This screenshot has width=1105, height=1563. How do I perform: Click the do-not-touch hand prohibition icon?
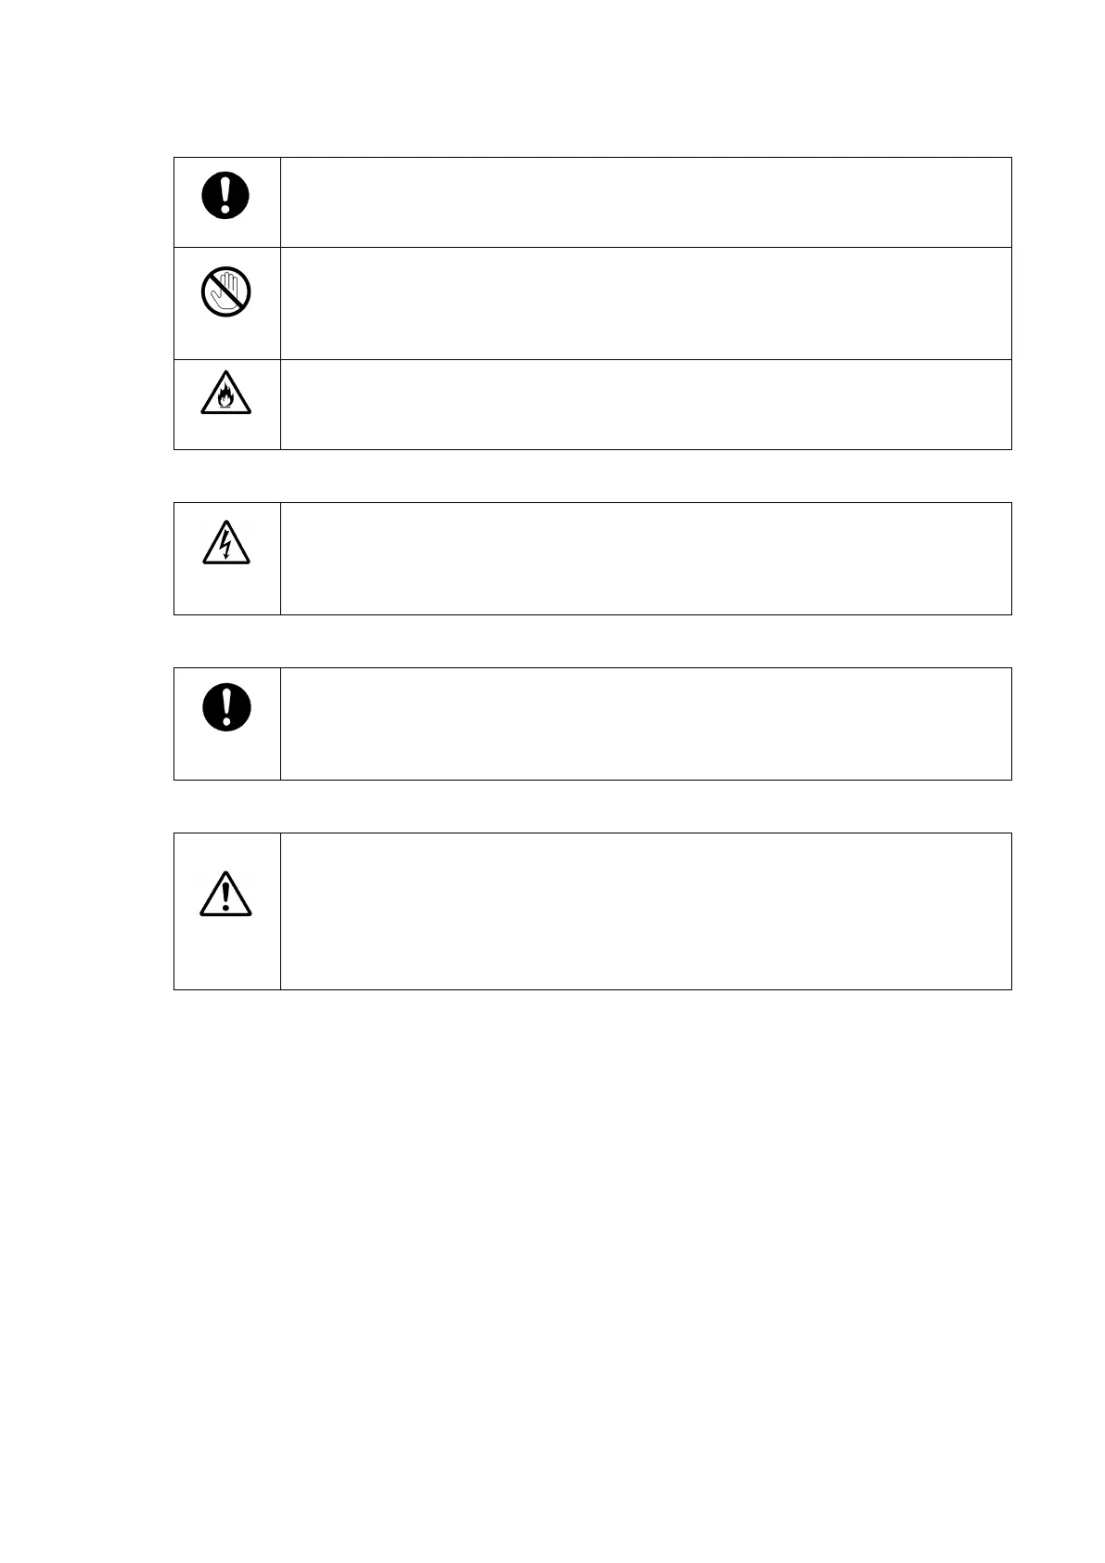click(226, 291)
